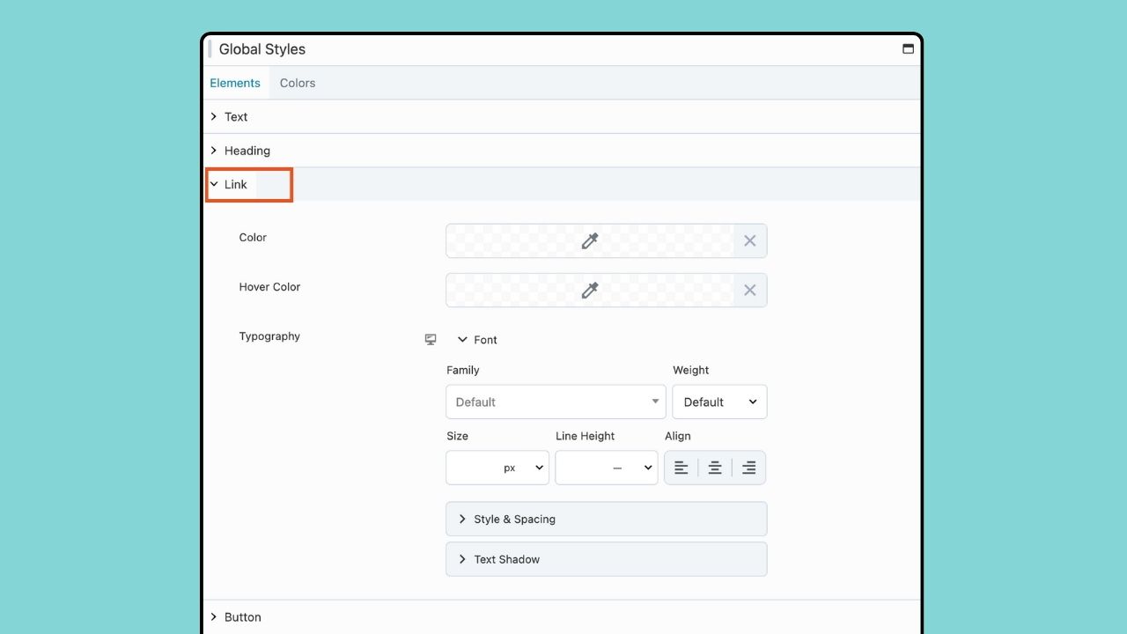Click the Color eyedropper icon
This screenshot has width=1127, height=634.
click(590, 240)
